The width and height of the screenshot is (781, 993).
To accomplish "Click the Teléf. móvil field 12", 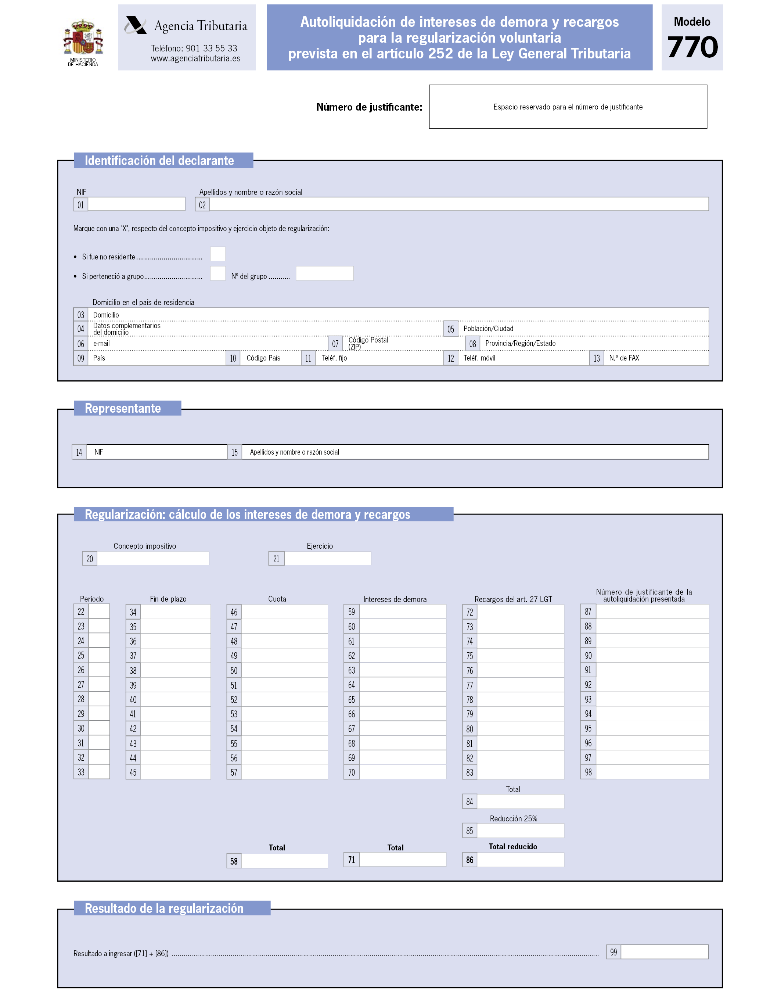I will click(524, 358).
